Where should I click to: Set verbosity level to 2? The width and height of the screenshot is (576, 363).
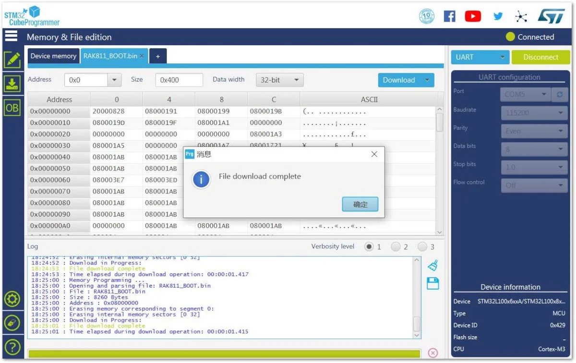tap(396, 247)
